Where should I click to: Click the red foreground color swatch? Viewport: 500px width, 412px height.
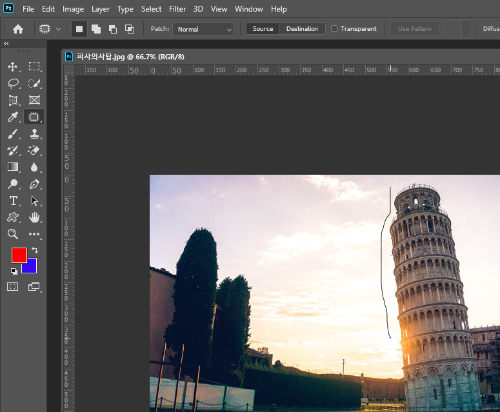[x=19, y=255]
